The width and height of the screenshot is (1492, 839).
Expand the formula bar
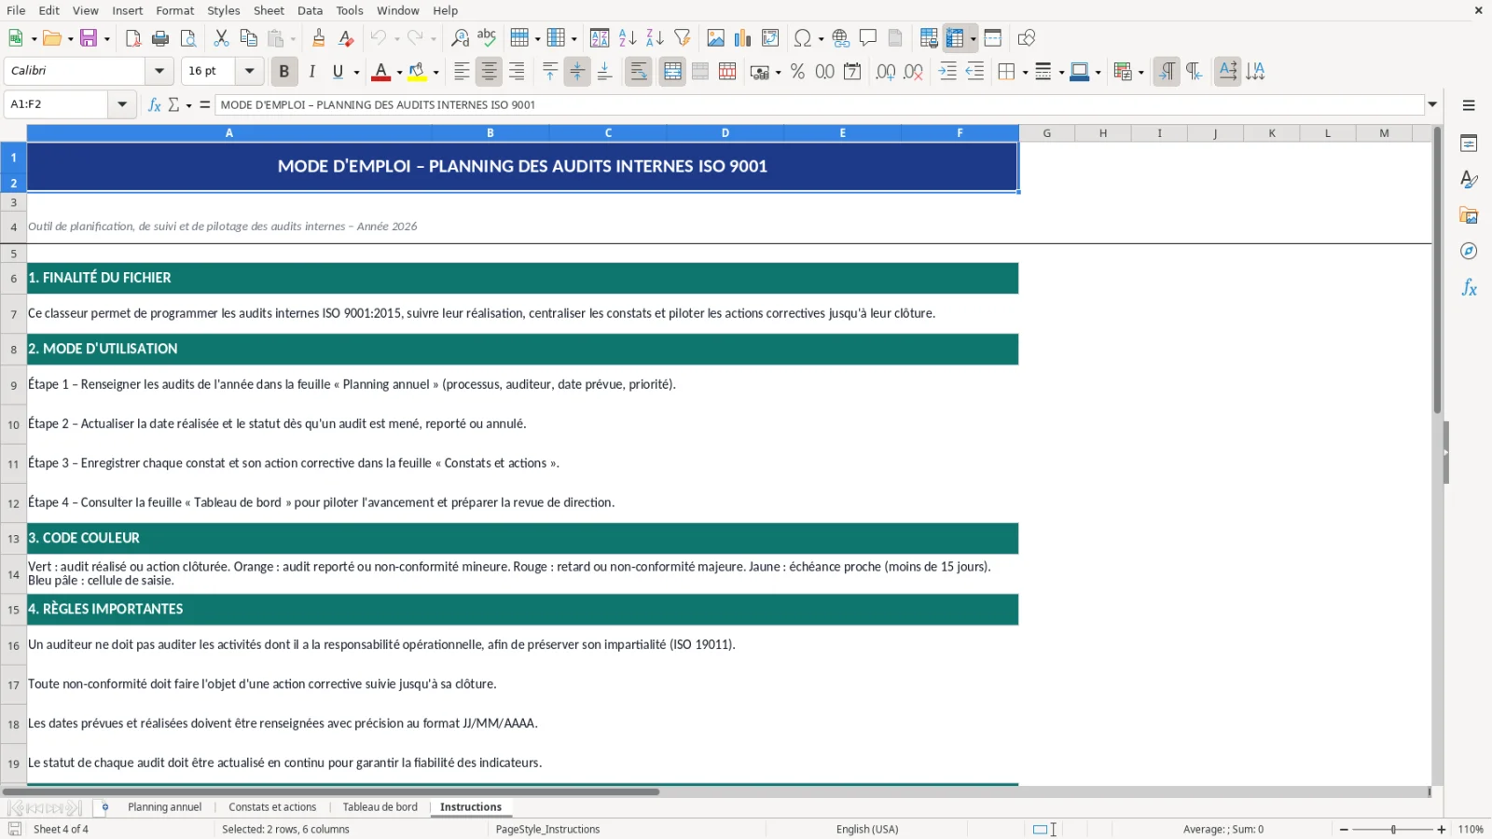(x=1432, y=104)
